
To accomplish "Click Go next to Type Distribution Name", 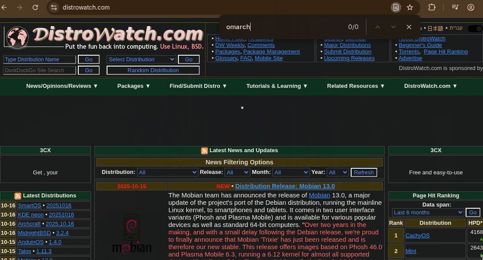I will [x=89, y=60].
